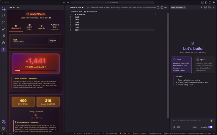
Task: Open the Awards tab
Action: pos(41,27)
